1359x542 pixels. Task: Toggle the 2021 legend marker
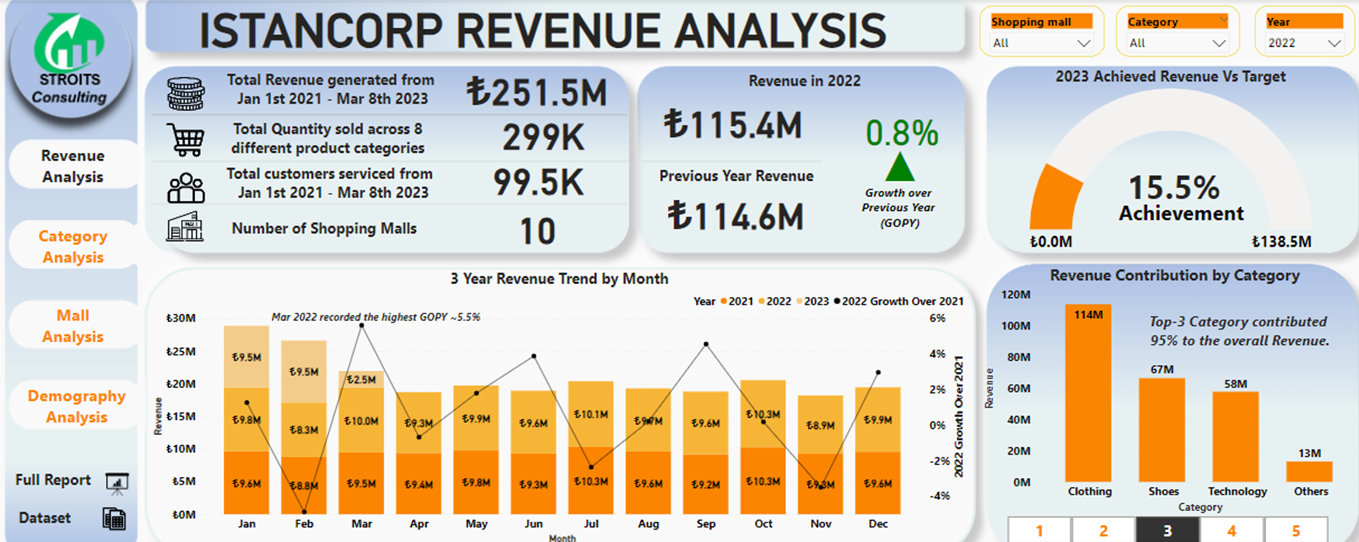click(724, 301)
